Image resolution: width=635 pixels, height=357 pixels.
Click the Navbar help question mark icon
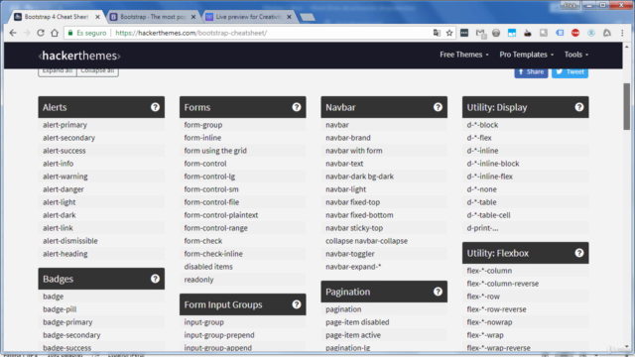[438, 107]
